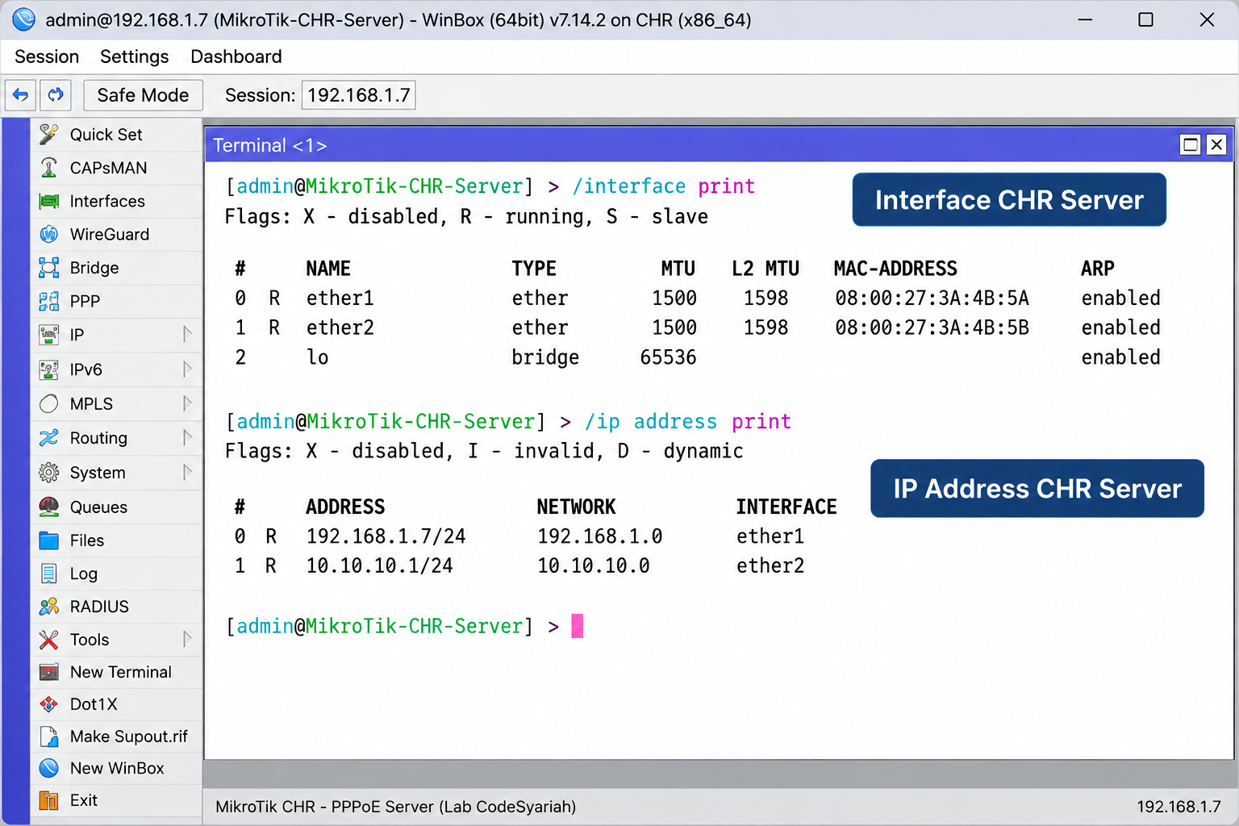
Task: Click the WireGuard label
Action: point(110,234)
